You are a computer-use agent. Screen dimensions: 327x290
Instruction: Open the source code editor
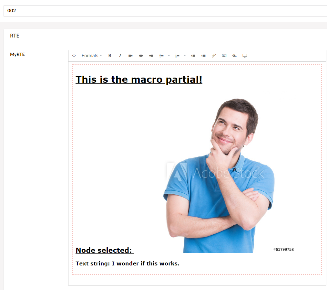(74, 55)
